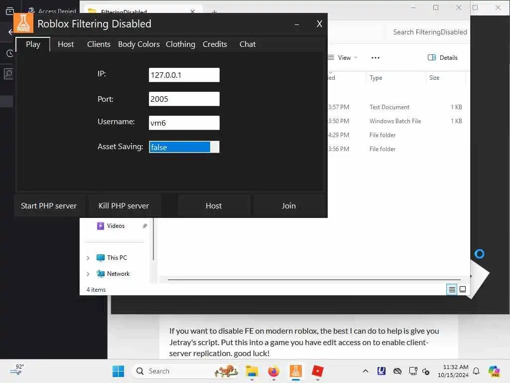Click the orange flask launcher logo
The height and width of the screenshot is (383, 510).
[x=23, y=23]
